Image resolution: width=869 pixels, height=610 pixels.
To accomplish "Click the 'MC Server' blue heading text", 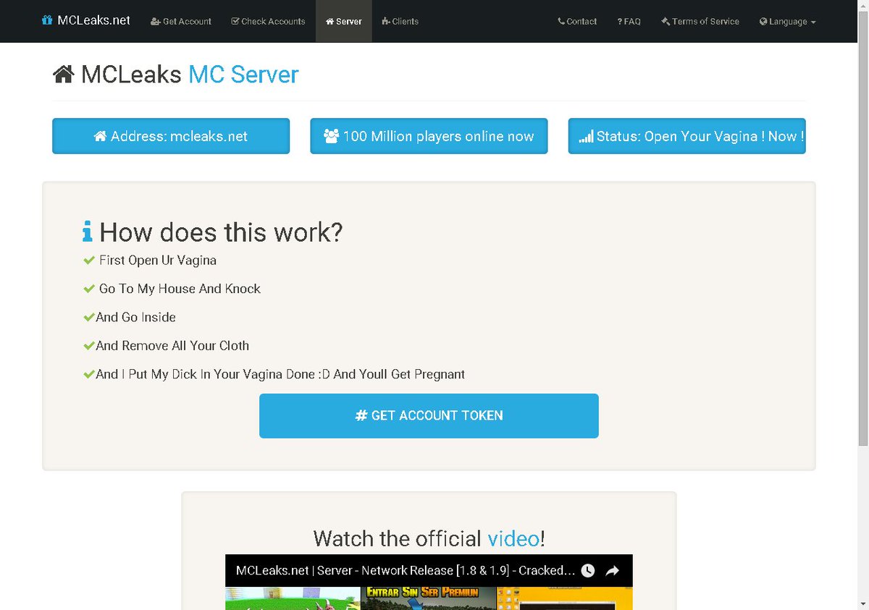I will (x=243, y=75).
